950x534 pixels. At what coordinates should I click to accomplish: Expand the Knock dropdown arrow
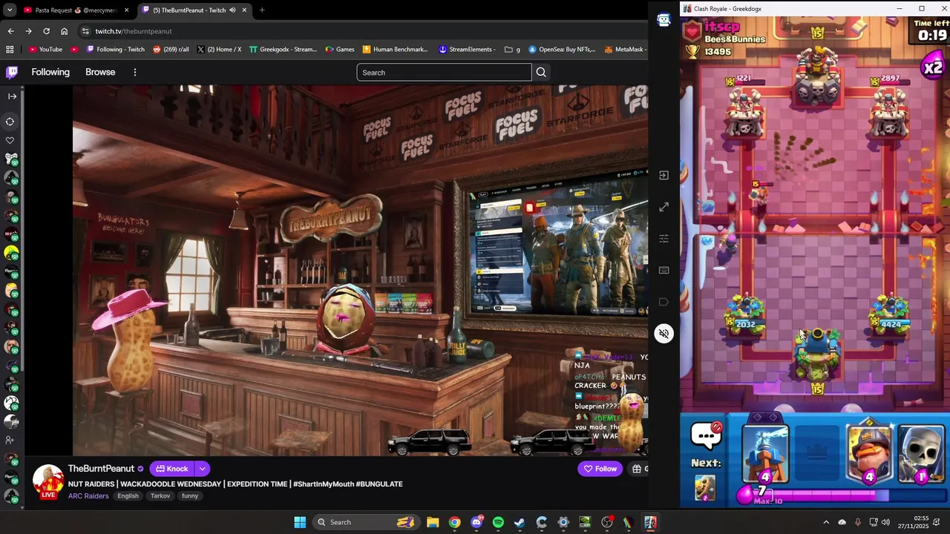(202, 469)
